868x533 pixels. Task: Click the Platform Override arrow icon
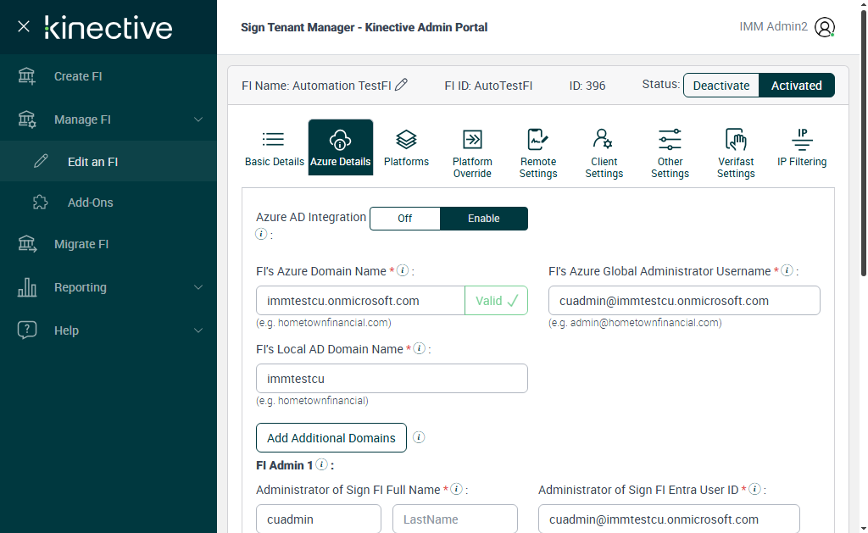pyautogui.click(x=472, y=140)
